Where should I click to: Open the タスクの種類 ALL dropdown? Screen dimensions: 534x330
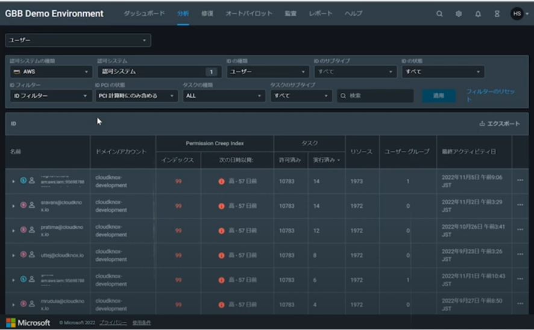[x=224, y=96]
